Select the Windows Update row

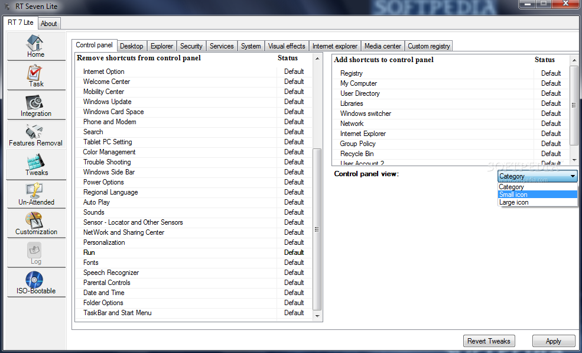tap(194, 102)
